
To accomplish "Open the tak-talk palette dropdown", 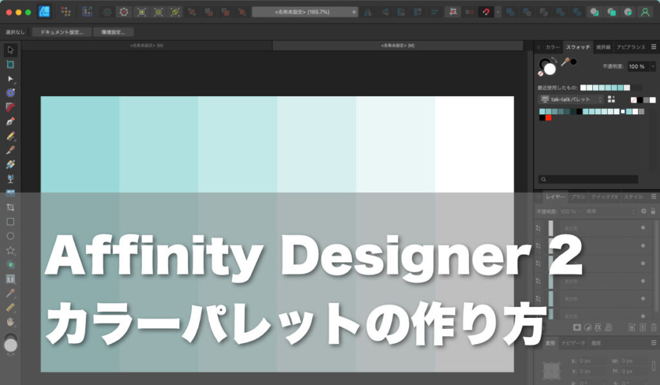I will 571,99.
